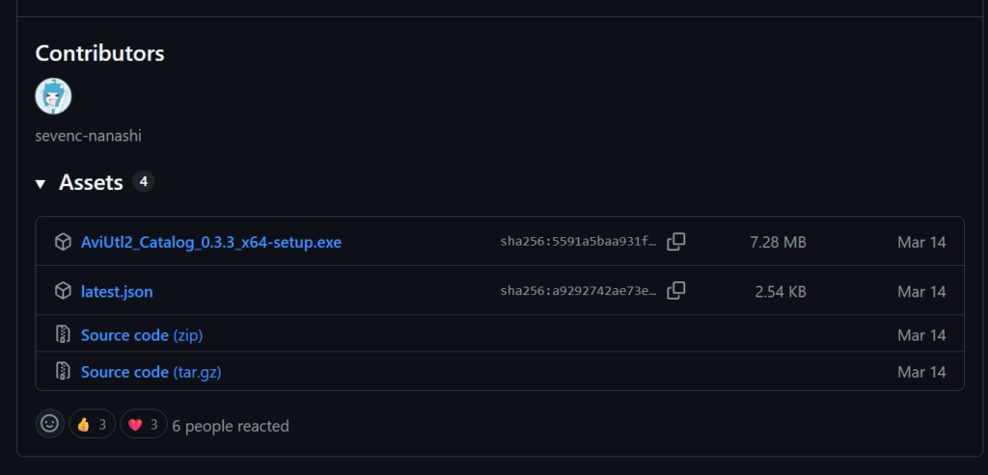Toggle the thumbs up reaction
The height and width of the screenshot is (475, 988).
tap(92, 425)
